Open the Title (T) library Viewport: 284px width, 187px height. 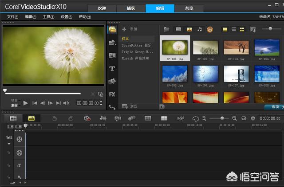click(x=112, y=69)
